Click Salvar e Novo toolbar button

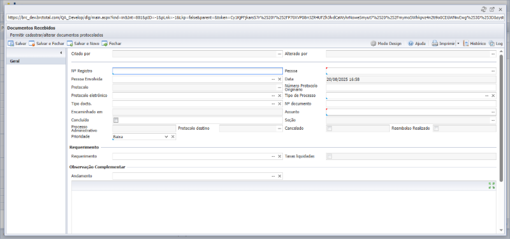click(x=83, y=44)
